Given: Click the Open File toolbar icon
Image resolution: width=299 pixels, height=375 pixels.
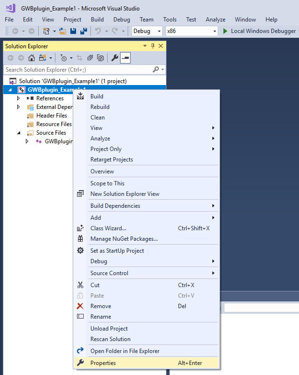Looking at the screenshot, I should coord(63,31).
